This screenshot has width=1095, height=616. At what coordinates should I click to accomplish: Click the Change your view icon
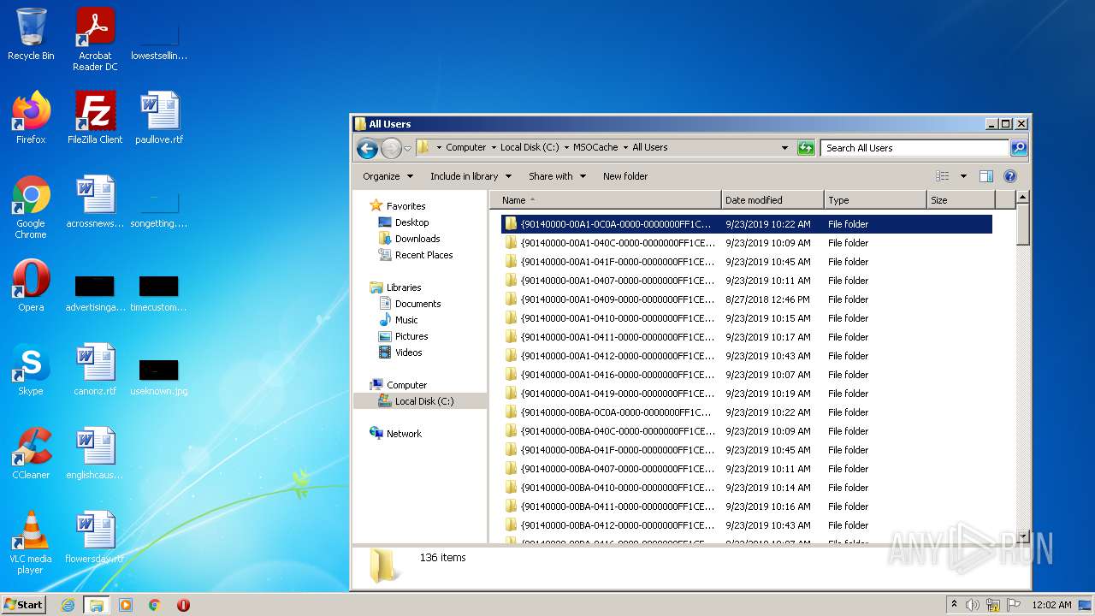coord(943,176)
